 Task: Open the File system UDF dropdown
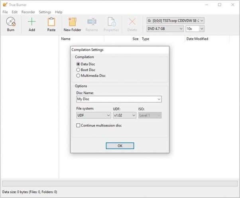tap(94, 115)
